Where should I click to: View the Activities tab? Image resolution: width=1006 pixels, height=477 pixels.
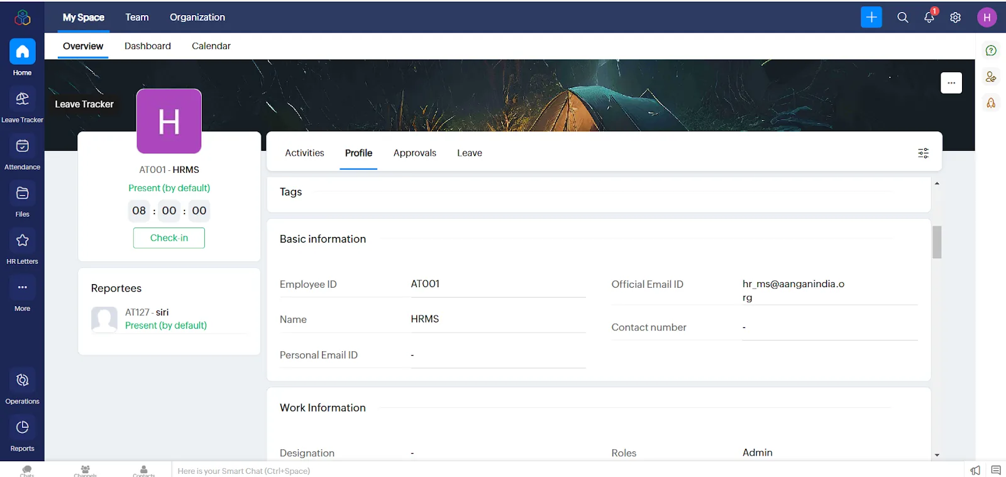coord(304,153)
